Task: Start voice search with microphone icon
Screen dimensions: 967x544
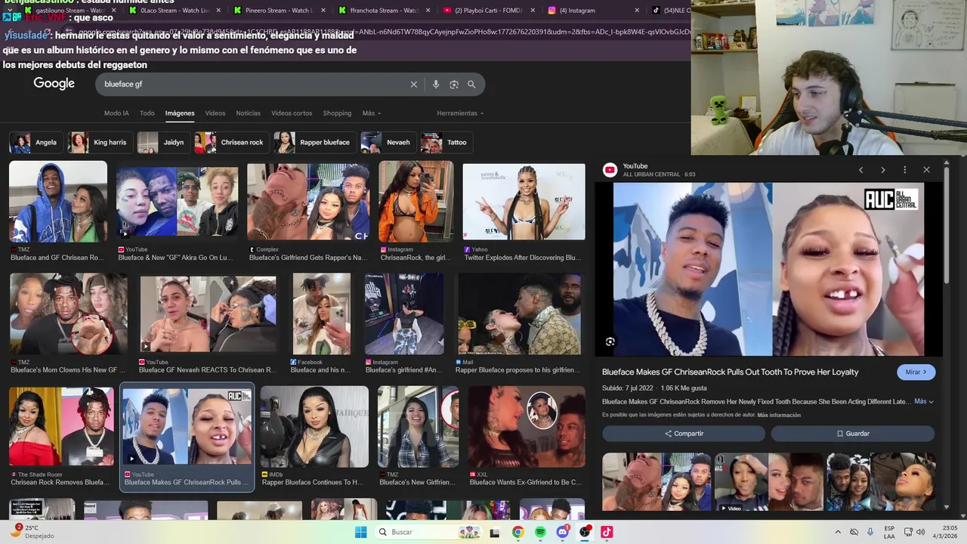Action: pyautogui.click(x=436, y=85)
